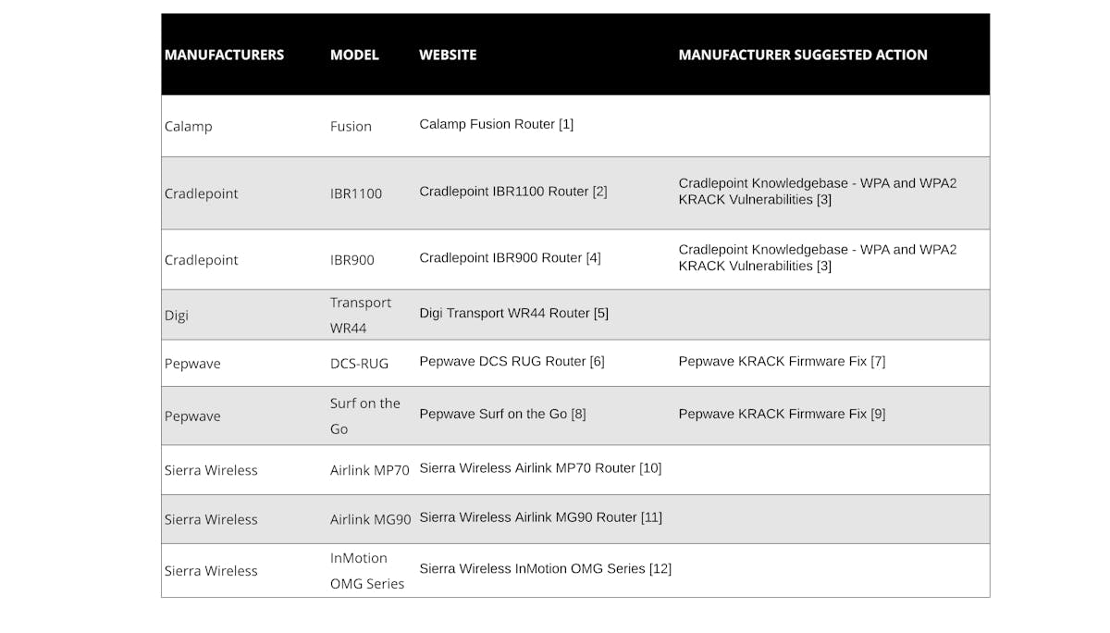Open the Sierra Wireless InMotion OMG Series link
The width and height of the screenshot is (1110, 633).
tap(545, 568)
